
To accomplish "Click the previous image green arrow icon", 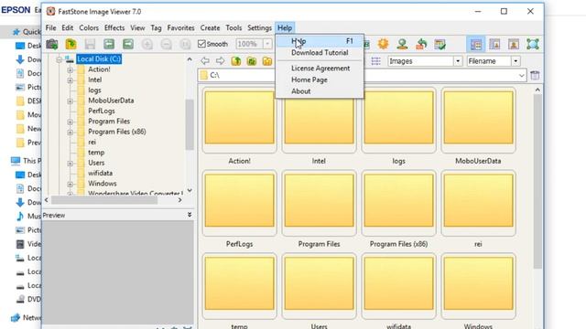I will pos(109,44).
